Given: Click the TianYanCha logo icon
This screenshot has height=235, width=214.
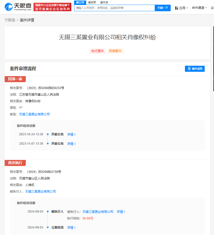Looking at the screenshot, I should click(x=9, y=7).
